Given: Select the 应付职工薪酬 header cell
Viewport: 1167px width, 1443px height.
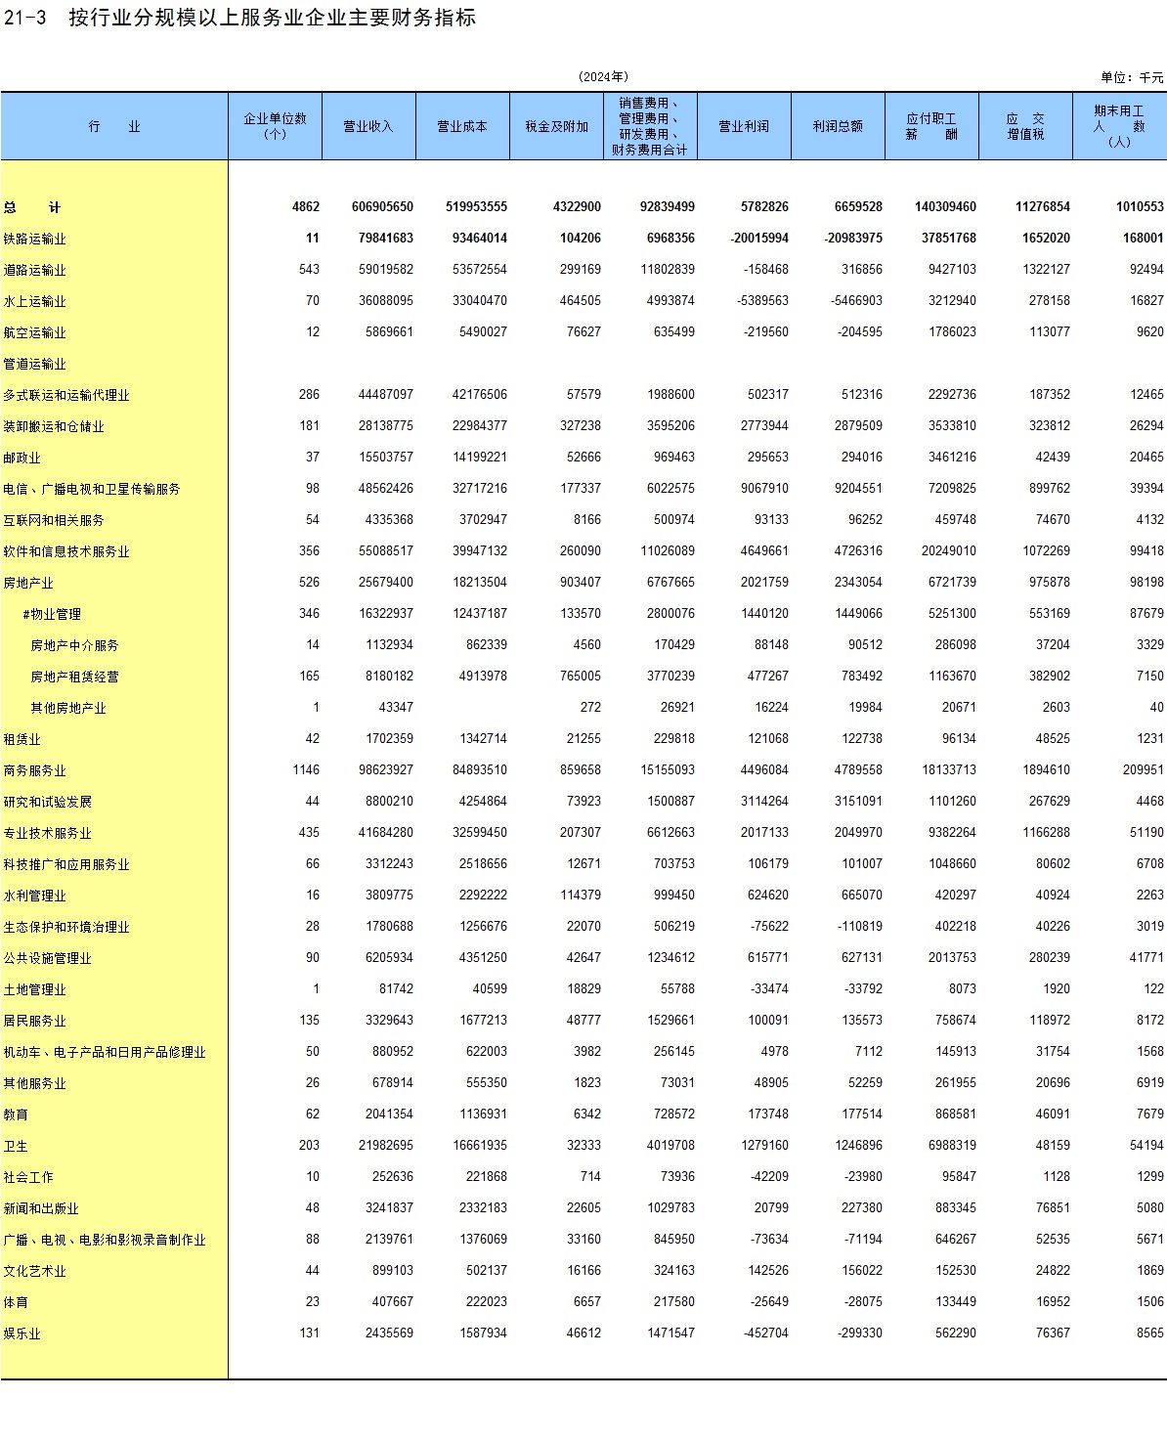Looking at the screenshot, I should tap(931, 127).
